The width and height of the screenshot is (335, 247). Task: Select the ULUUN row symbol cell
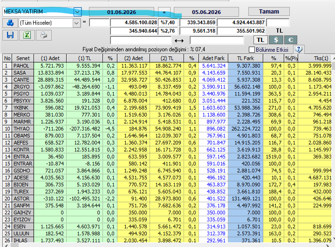23,233
